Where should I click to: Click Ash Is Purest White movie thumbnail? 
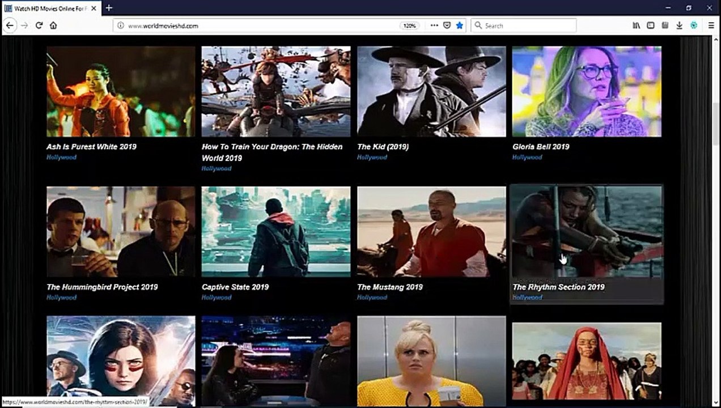121,91
